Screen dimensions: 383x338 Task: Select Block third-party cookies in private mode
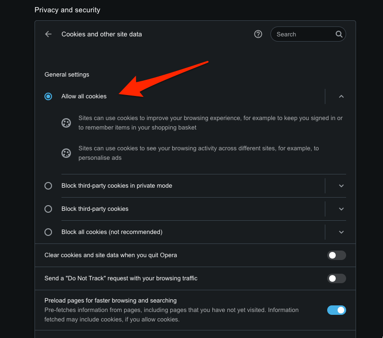(48, 186)
